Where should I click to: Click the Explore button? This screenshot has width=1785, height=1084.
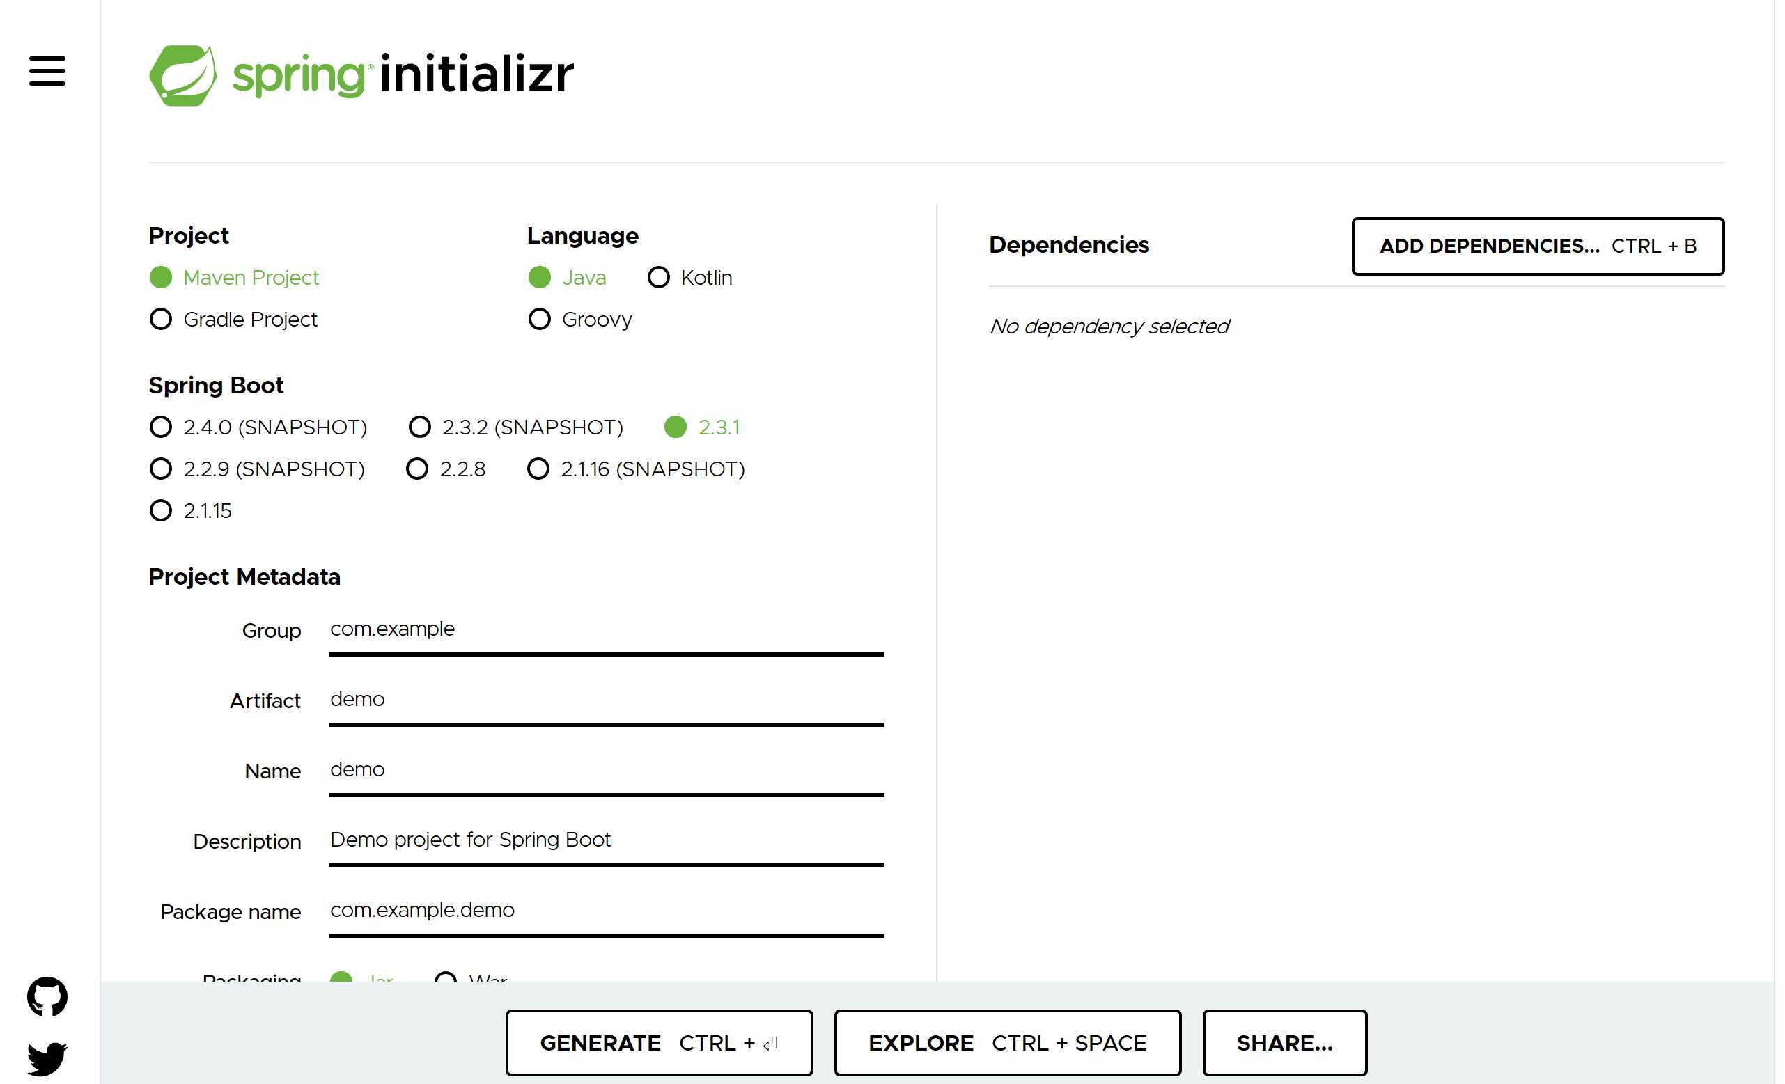pyautogui.click(x=1008, y=1043)
